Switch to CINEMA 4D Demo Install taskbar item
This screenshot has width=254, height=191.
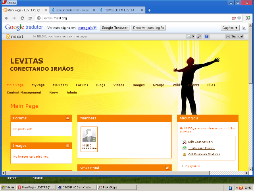[x=77, y=187]
